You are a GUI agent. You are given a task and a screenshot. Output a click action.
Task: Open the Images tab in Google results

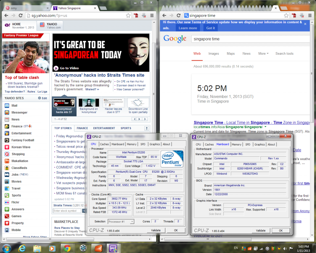[x=214, y=53]
